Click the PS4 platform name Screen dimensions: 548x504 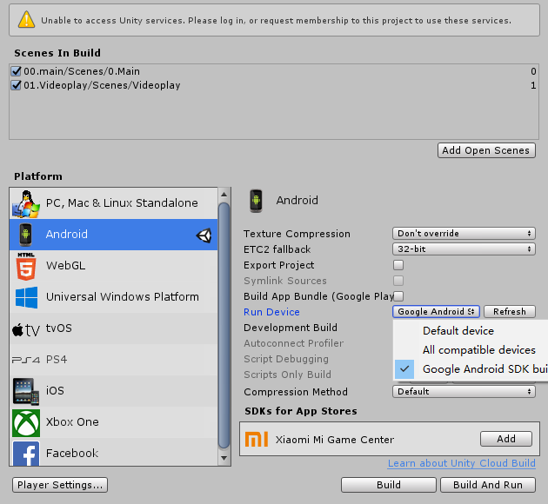[57, 360]
